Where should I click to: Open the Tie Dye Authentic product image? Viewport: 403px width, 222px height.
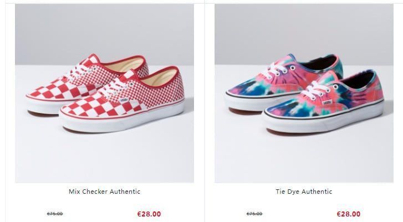[303, 94]
